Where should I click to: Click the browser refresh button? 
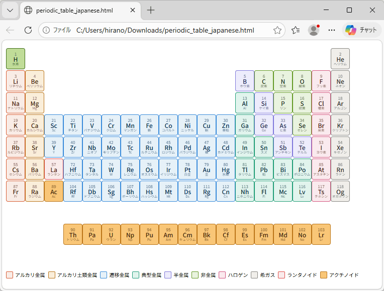28,30
